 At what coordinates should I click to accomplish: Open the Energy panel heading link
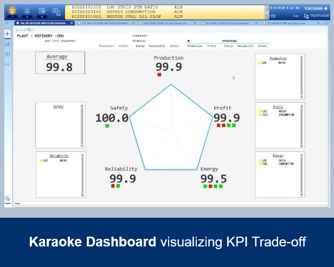pyautogui.click(x=278, y=155)
